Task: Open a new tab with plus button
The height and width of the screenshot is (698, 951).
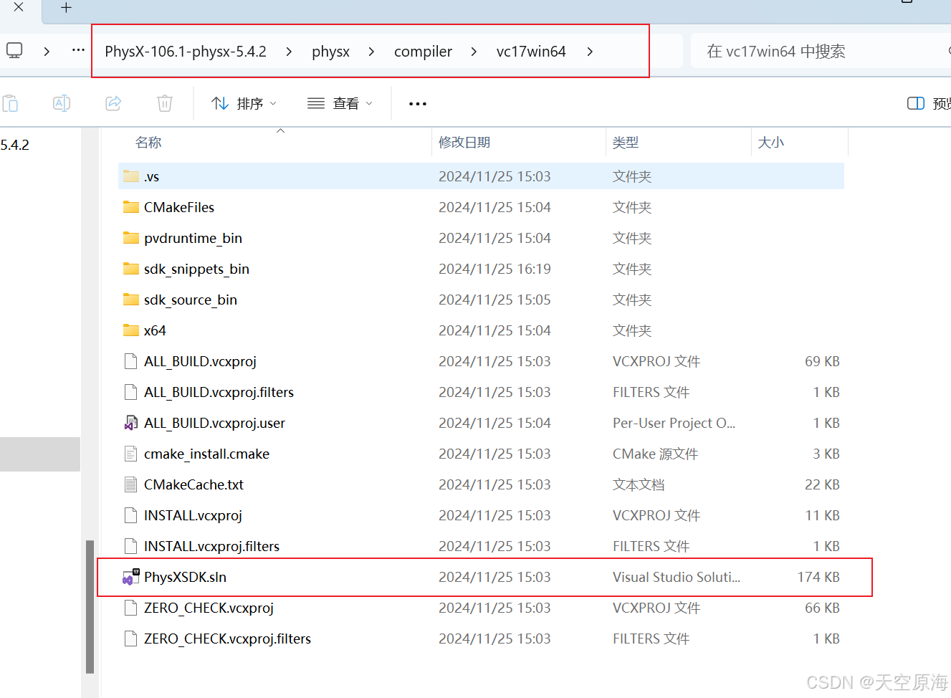Action: (x=66, y=8)
